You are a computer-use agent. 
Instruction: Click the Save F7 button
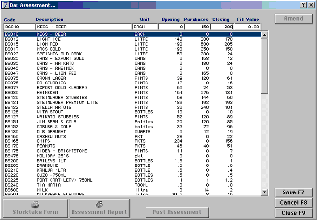pyautogui.click(x=293, y=192)
